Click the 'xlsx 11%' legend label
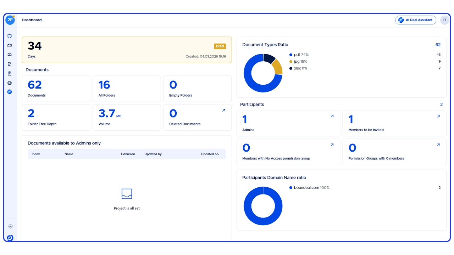The height and width of the screenshot is (255, 454). pyautogui.click(x=301, y=68)
